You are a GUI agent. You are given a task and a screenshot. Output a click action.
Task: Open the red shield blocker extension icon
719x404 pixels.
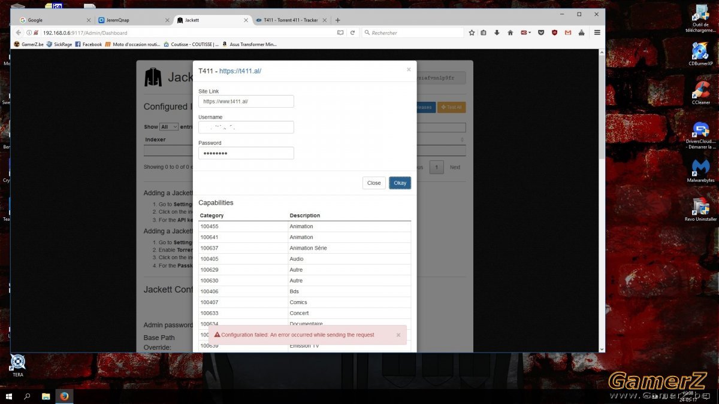pyautogui.click(x=554, y=33)
